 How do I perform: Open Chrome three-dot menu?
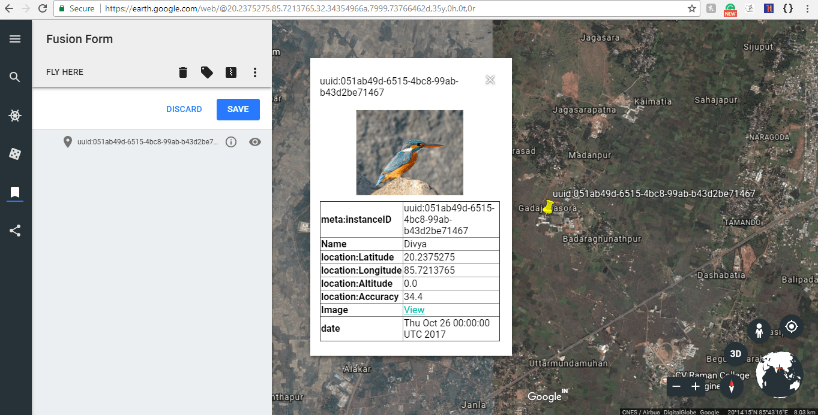808,8
